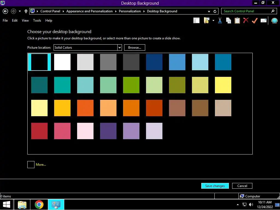280x210 pixels.
Task: Pick the crimson red color swatch
Action: pos(39,131)
